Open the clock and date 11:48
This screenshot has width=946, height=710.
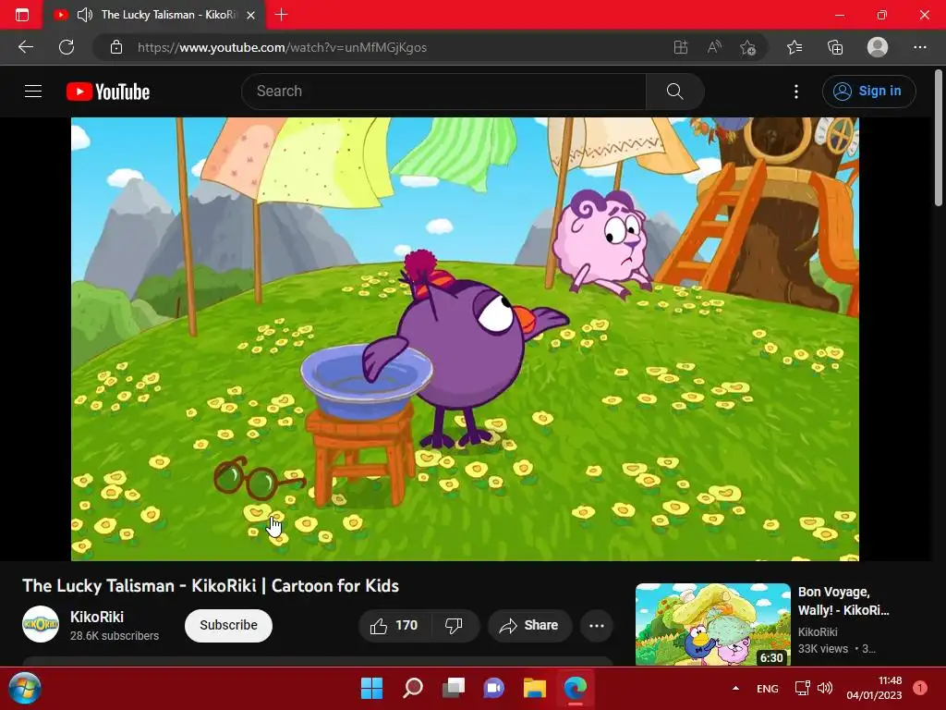(874, 688)
